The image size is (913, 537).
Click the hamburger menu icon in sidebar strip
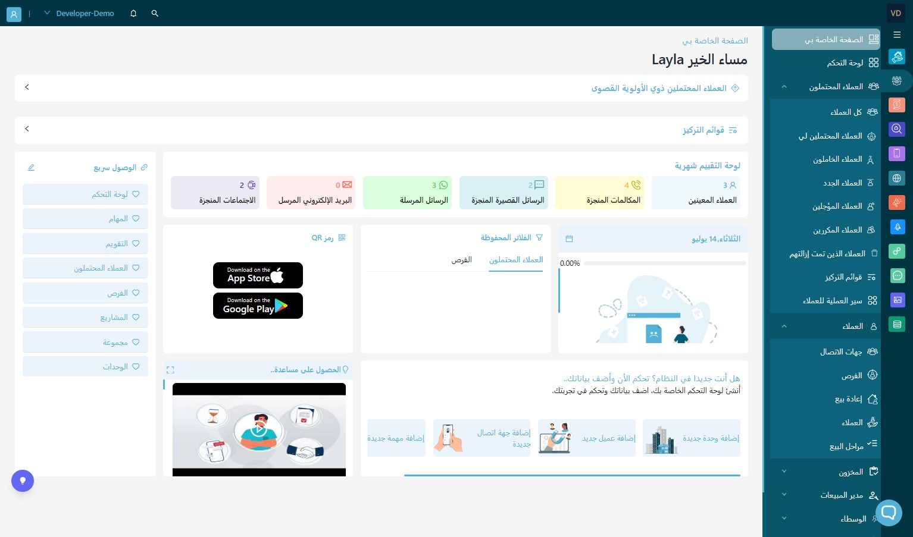click(x=897, y=34)
